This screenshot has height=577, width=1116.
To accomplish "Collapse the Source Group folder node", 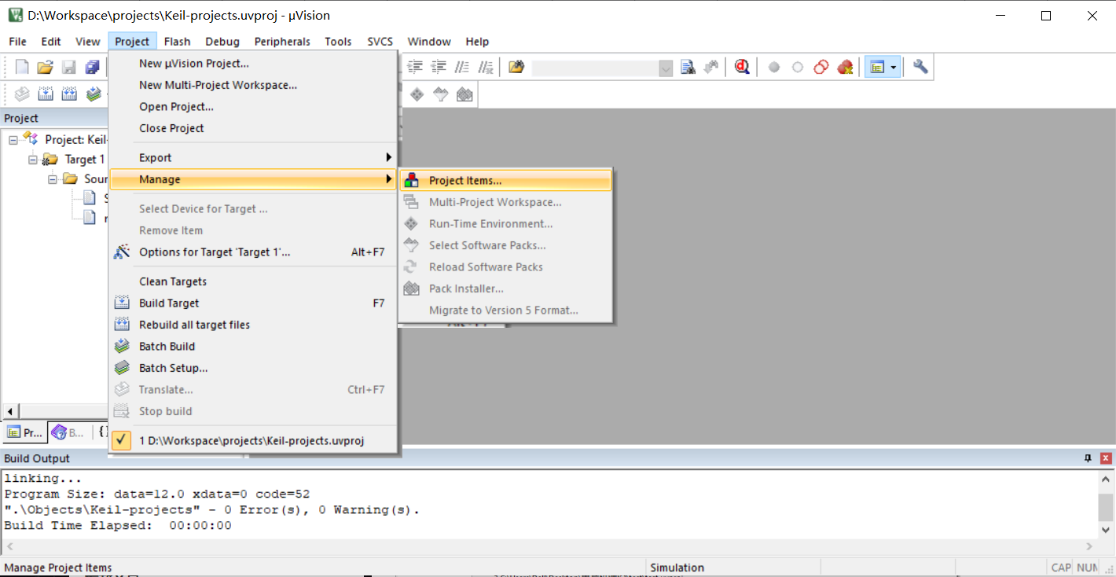I will click(53, 178).
